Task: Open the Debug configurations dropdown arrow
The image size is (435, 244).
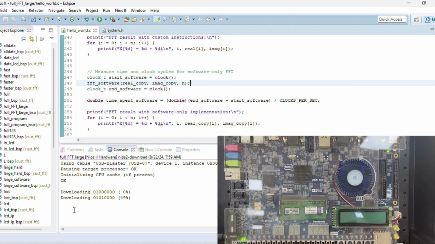Action: [x=92, y=19]
